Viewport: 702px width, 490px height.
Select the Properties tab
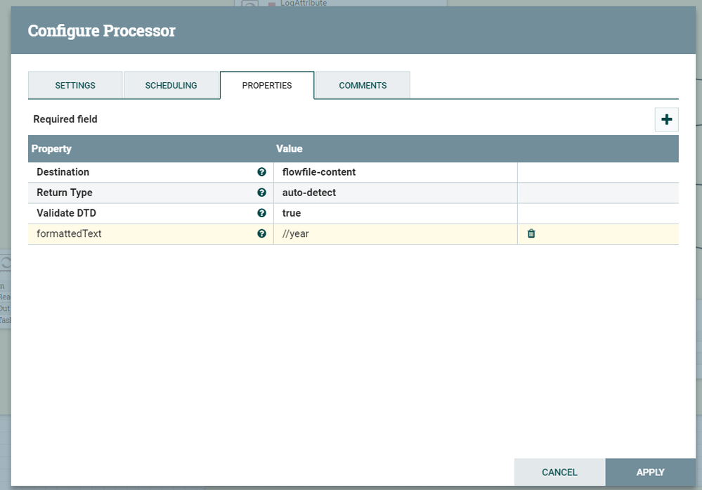(267, 85)
